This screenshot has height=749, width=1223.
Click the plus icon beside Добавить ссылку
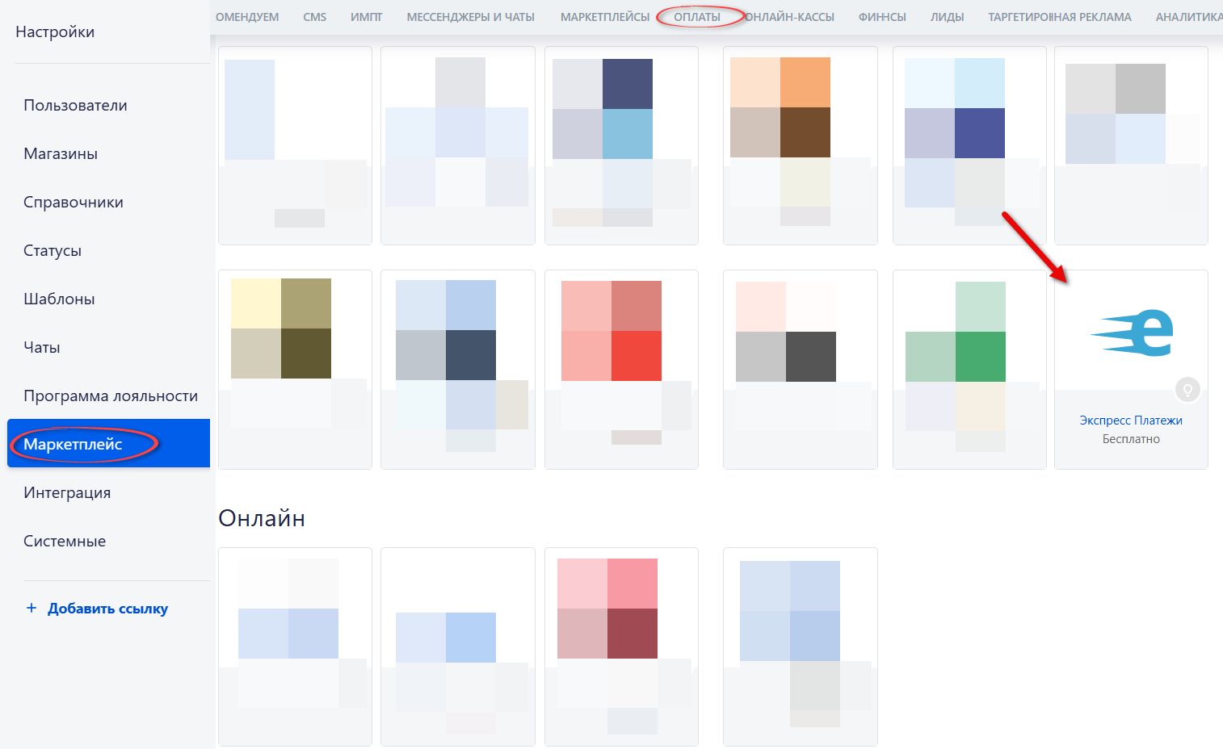tap(32, 609)
